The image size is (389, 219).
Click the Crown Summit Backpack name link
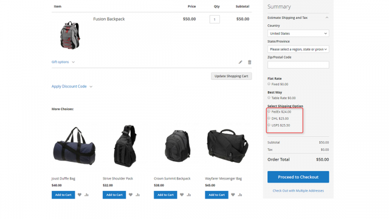(172, 178)
